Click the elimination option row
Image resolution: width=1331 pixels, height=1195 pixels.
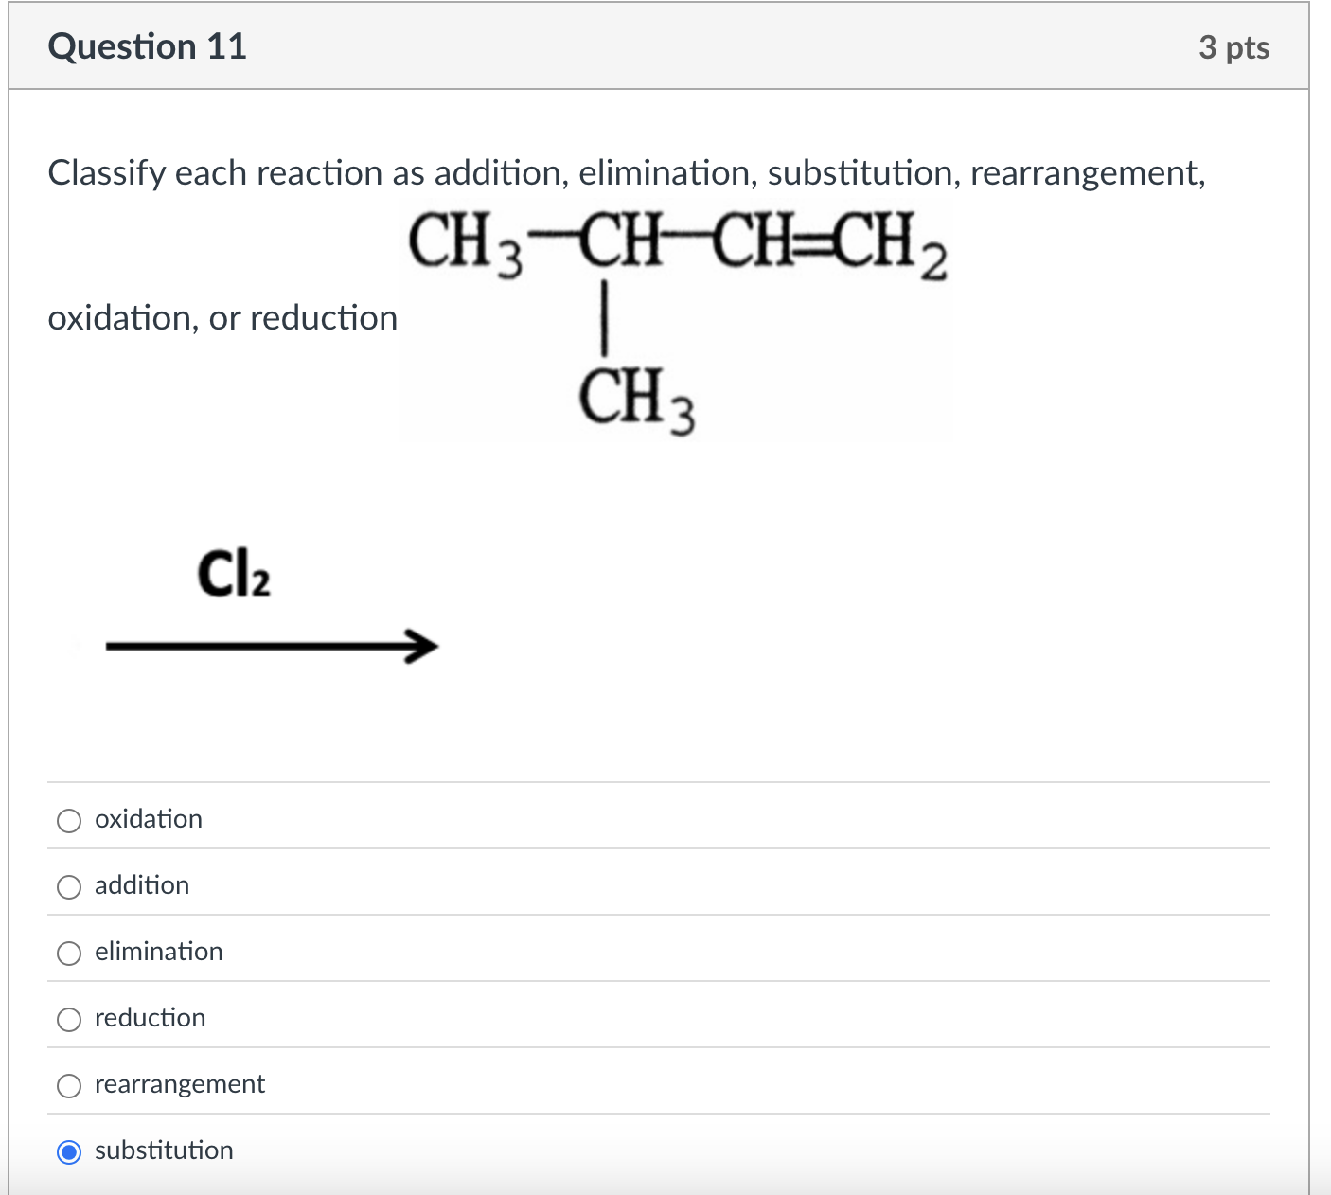(157, 952)
